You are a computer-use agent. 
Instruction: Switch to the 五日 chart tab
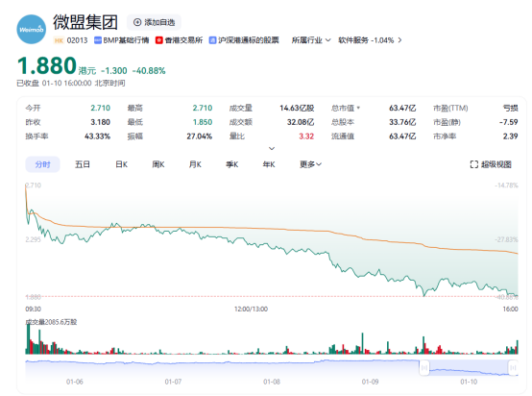83,164
